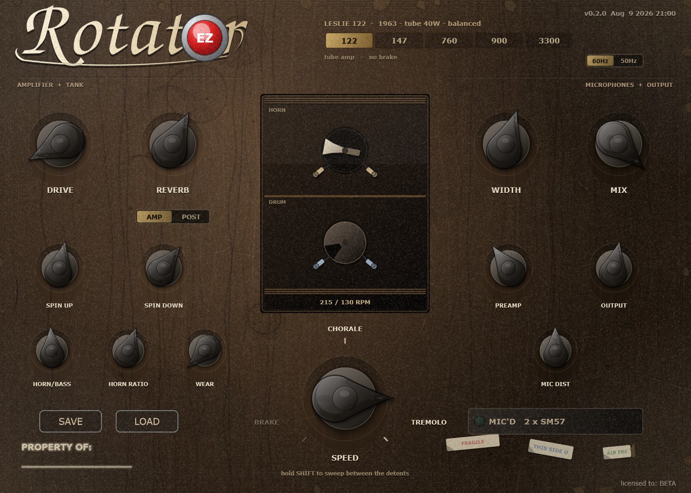Image resolution: width=691 pixels, height=493 pixels.
Task: Select the BRAKE speed position
Action: [267, 422]
